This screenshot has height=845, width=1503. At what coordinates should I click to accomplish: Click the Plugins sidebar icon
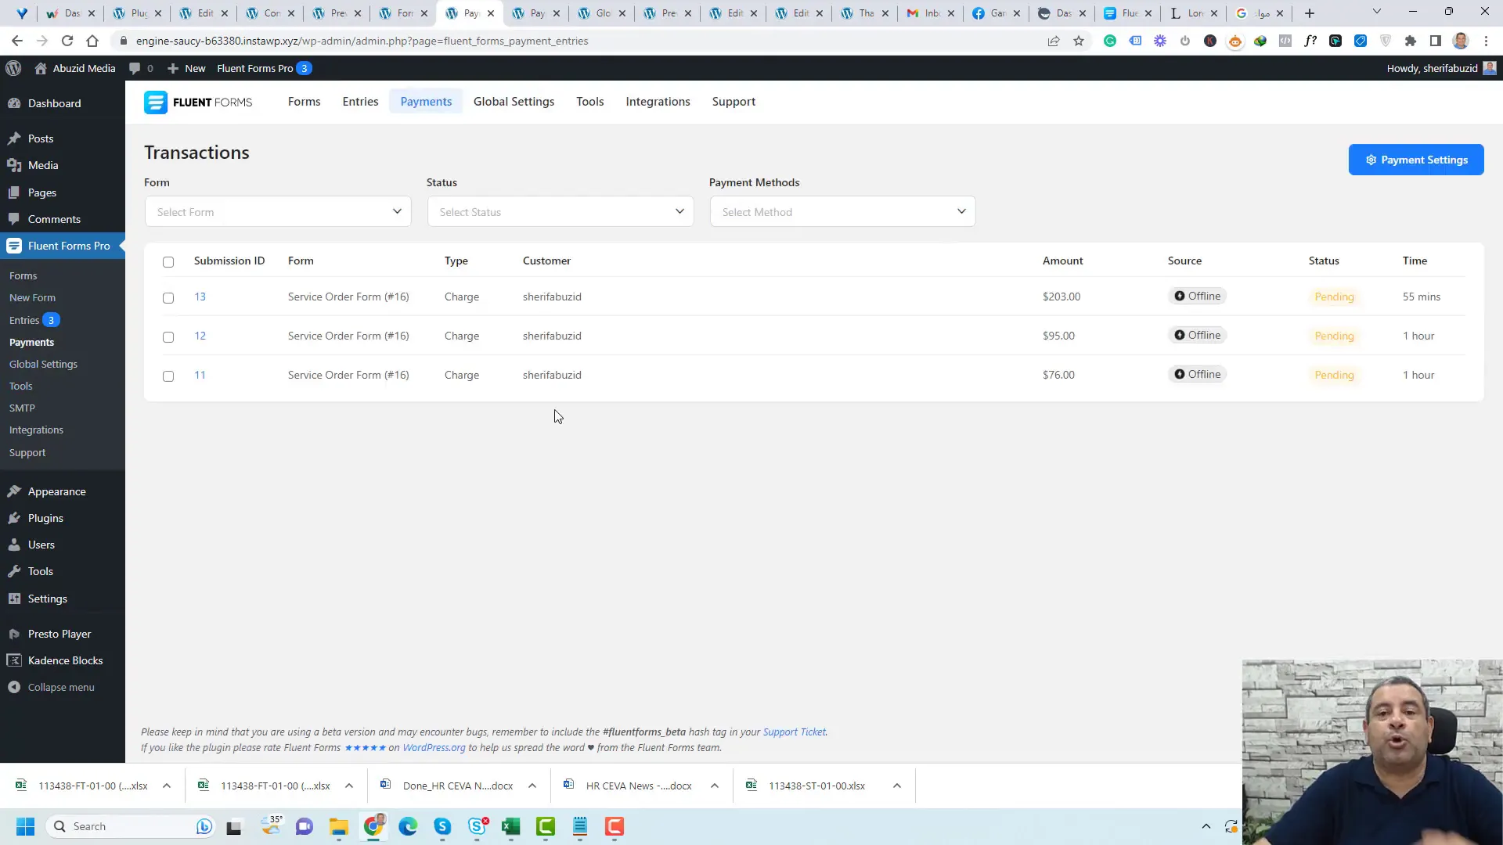[x=14, y=518]
